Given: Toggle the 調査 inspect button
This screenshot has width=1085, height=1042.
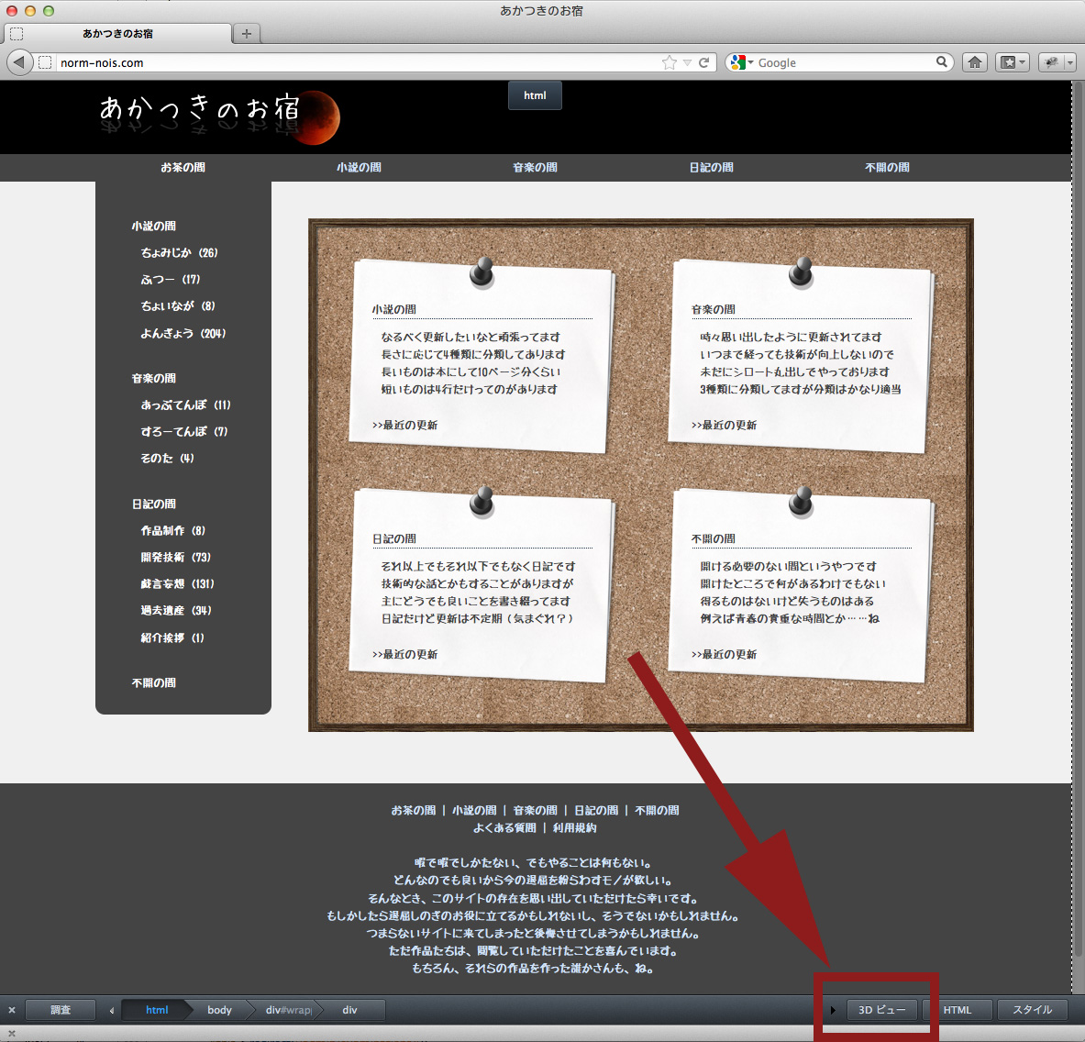Looking at the screenshot, I should (x=61, y=1010).
